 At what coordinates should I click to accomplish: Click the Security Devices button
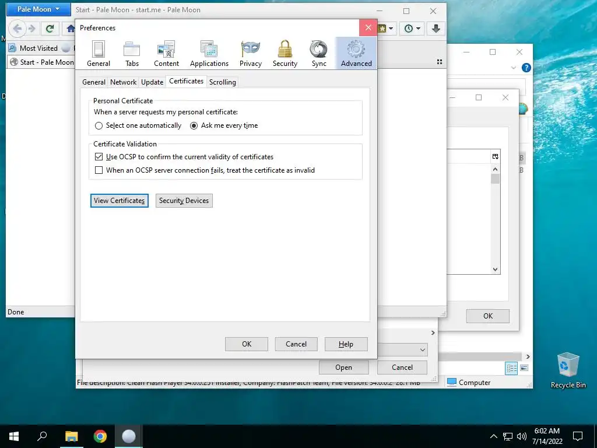[x=184, y=201]
